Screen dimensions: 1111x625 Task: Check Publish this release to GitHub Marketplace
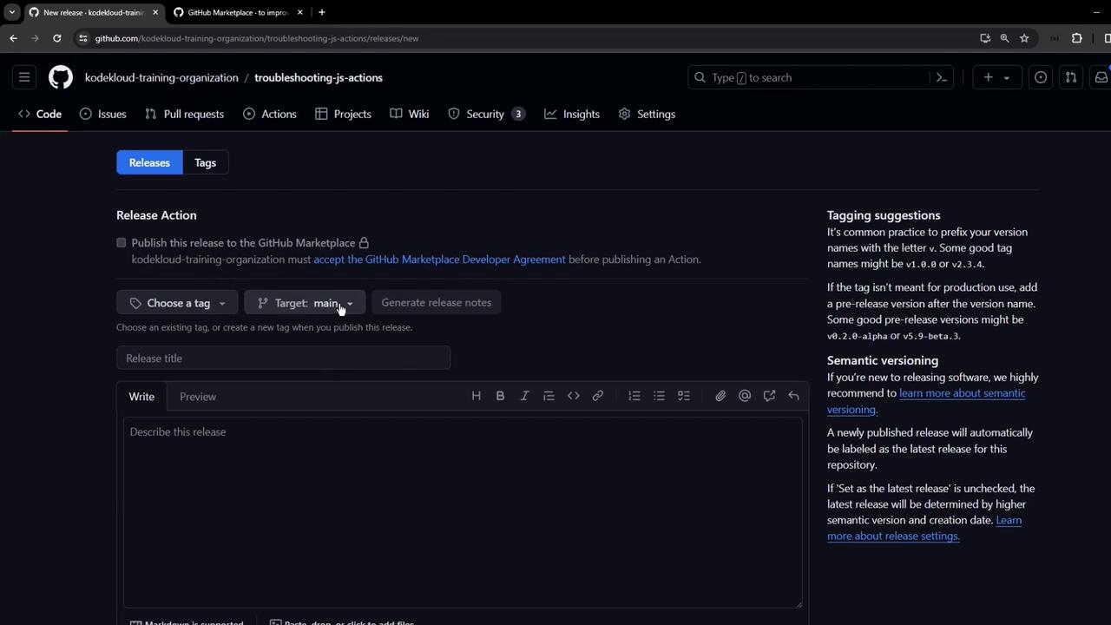[x=122, y=243]
